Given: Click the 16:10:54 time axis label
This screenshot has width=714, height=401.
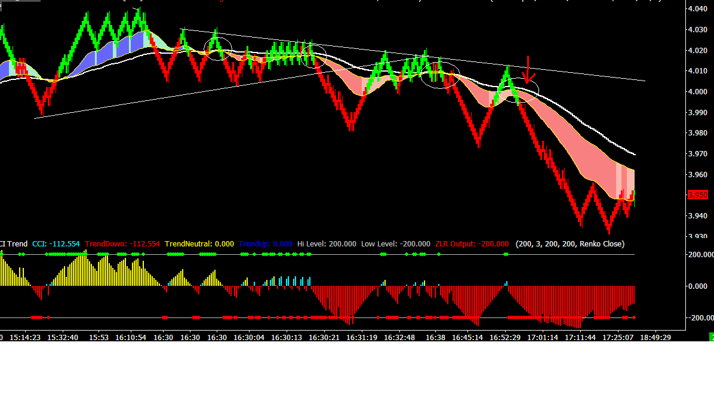Looking at the screenshot, I should pyautogui.click(x=131, y=338).
